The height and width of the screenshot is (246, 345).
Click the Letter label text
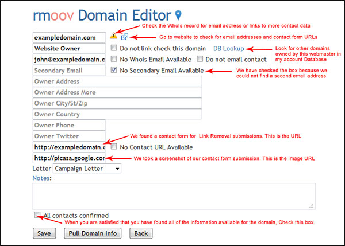click(41, 169)
